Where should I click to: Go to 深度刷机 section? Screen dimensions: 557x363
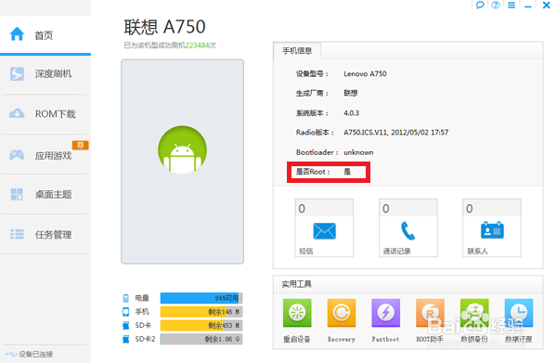(45, 74)
